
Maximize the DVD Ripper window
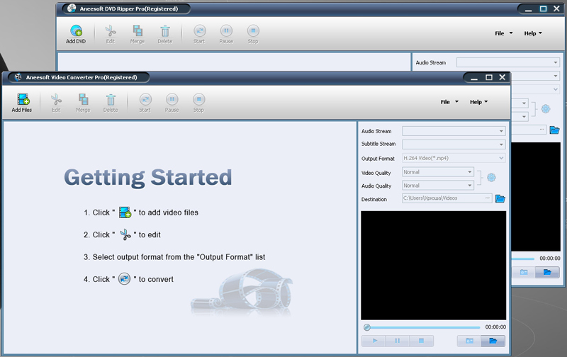point(543,8)
